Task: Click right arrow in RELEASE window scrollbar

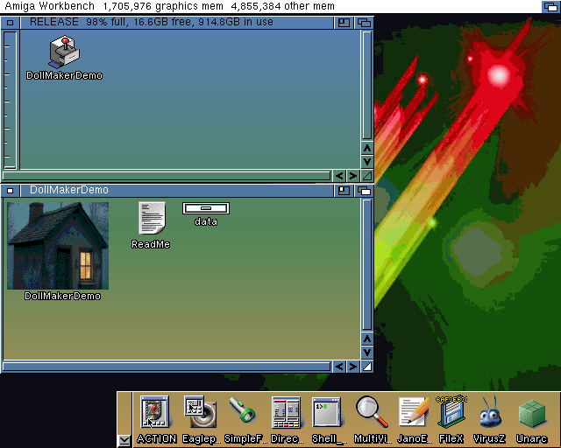Action: coord(352,176)
